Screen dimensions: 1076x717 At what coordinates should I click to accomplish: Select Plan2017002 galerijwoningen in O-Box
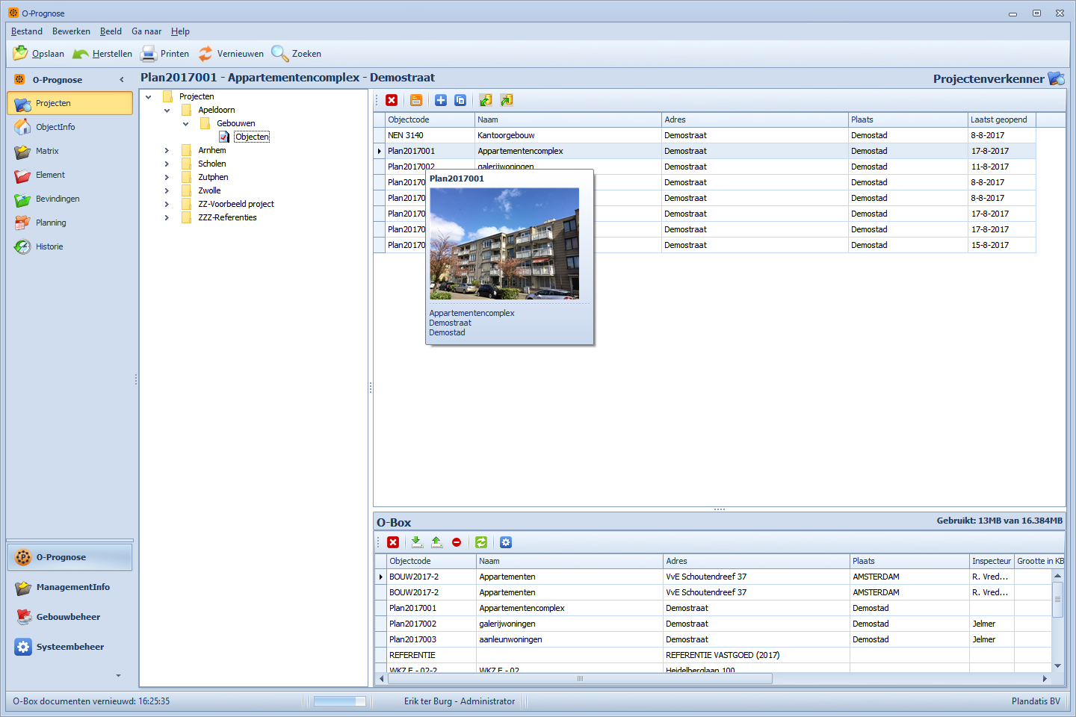pos(714,624)
